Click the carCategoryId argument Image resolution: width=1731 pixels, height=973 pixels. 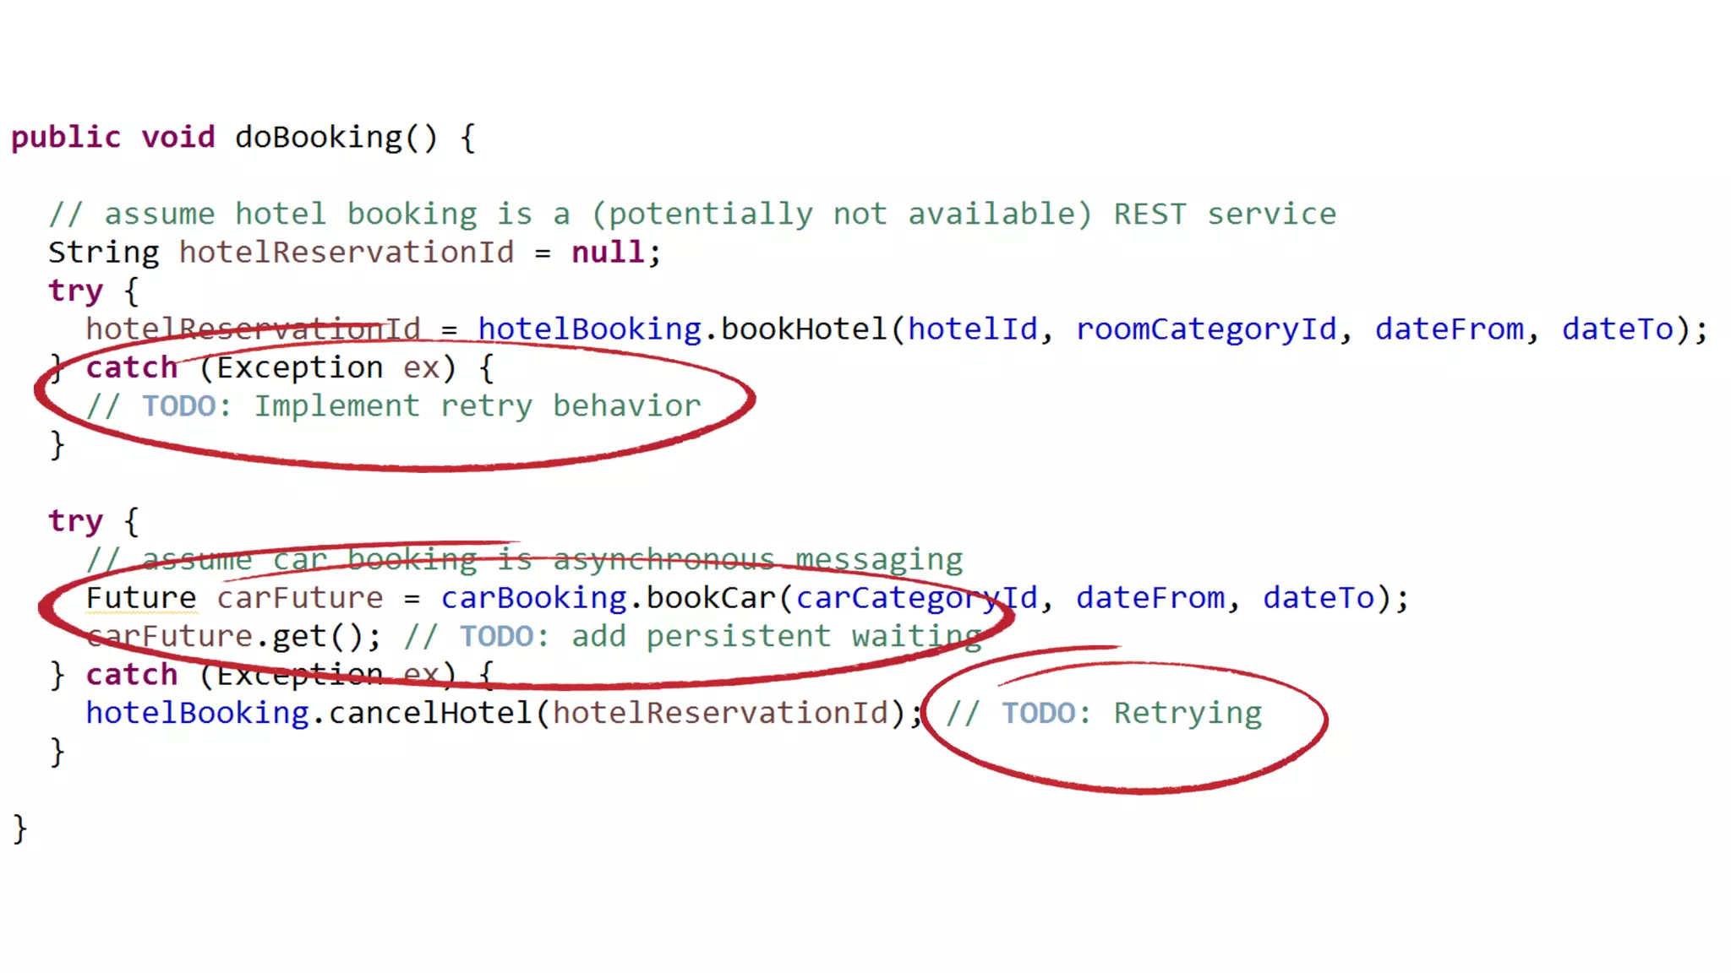[916, 598]
